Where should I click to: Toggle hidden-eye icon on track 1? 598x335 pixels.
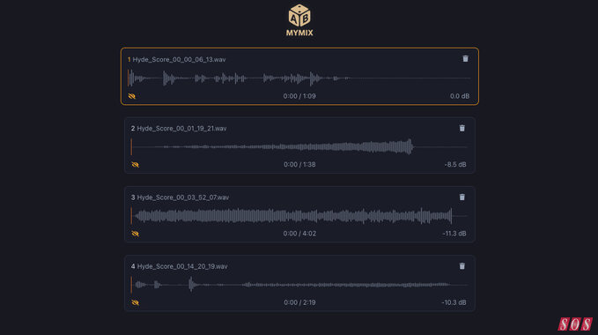coord(132,96)
